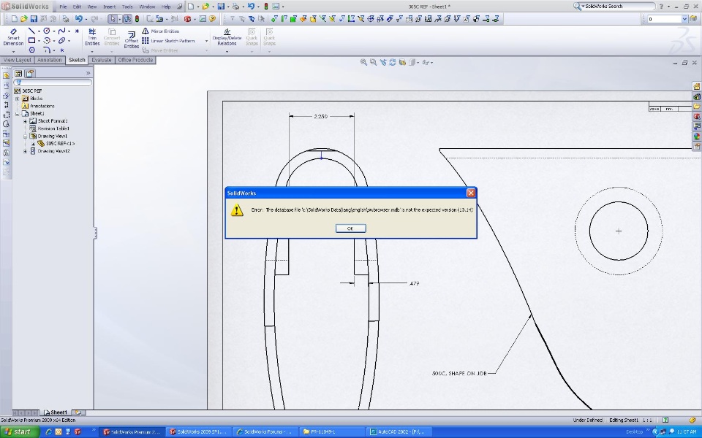This screenshot has width=702, height=438.
Task: Open the File menu
Action: coord(63,7)
